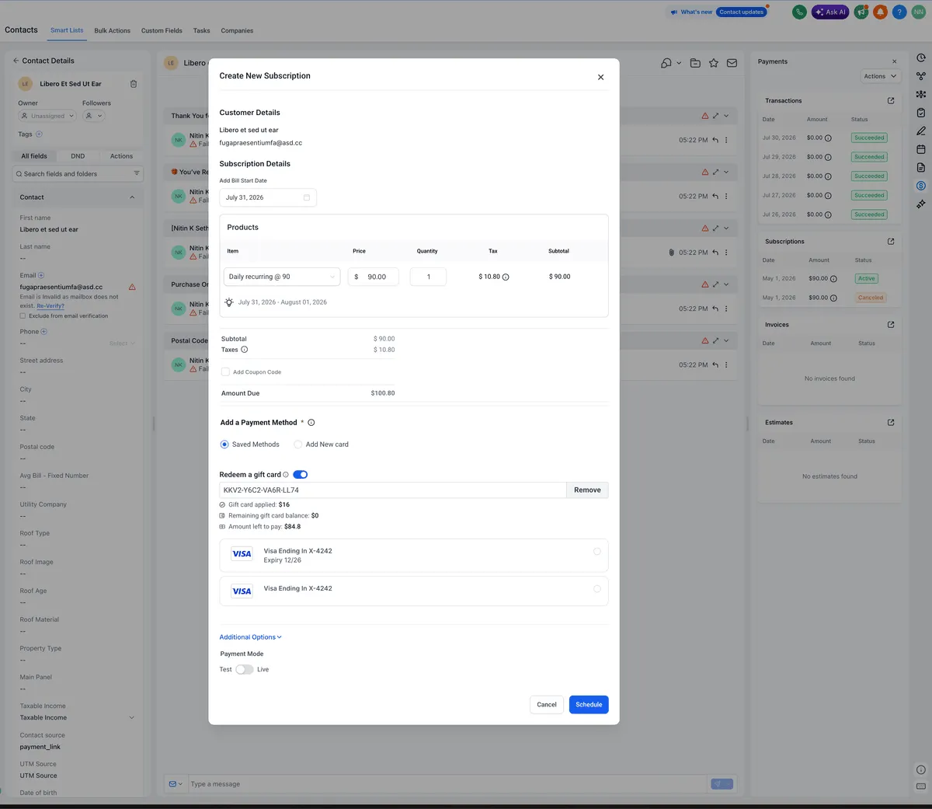The height and width of the screenshot is (809, 932).
Task: Toggle the Redeem a gift card switch
Action: click(301, 475)
